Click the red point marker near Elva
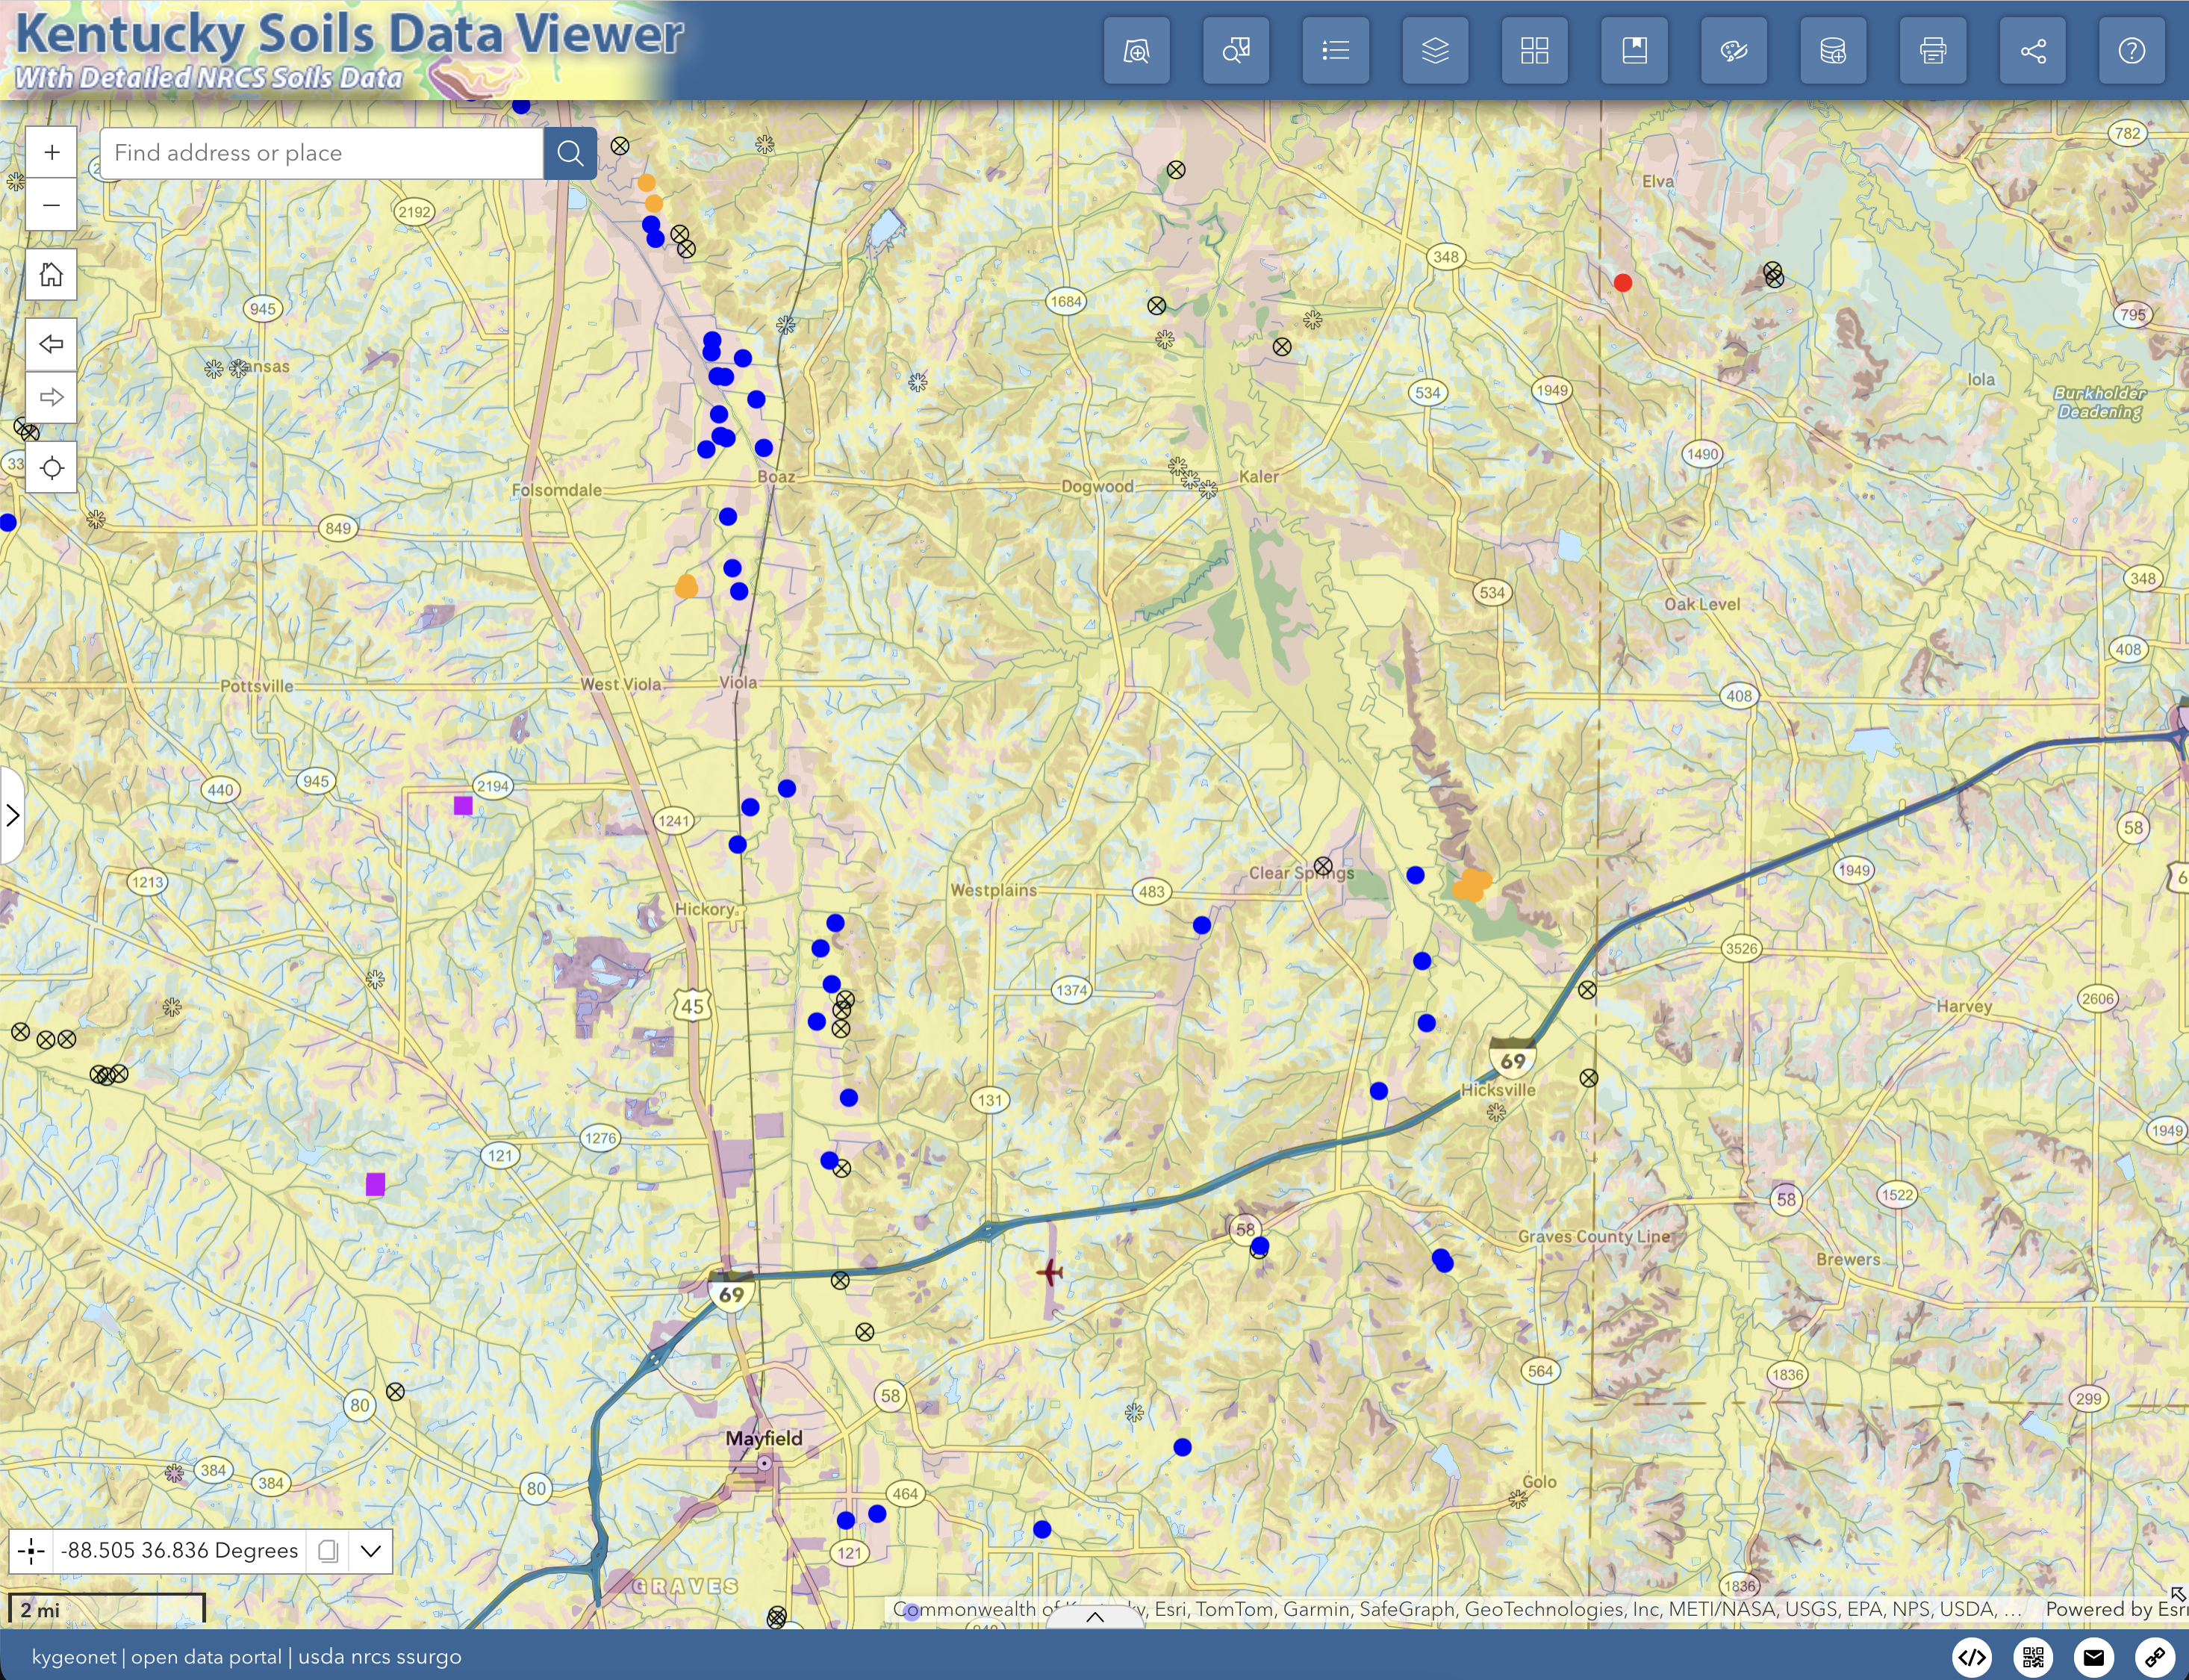Image resolution: width=2189 pixels, height=1680 pixels. 1623,283
